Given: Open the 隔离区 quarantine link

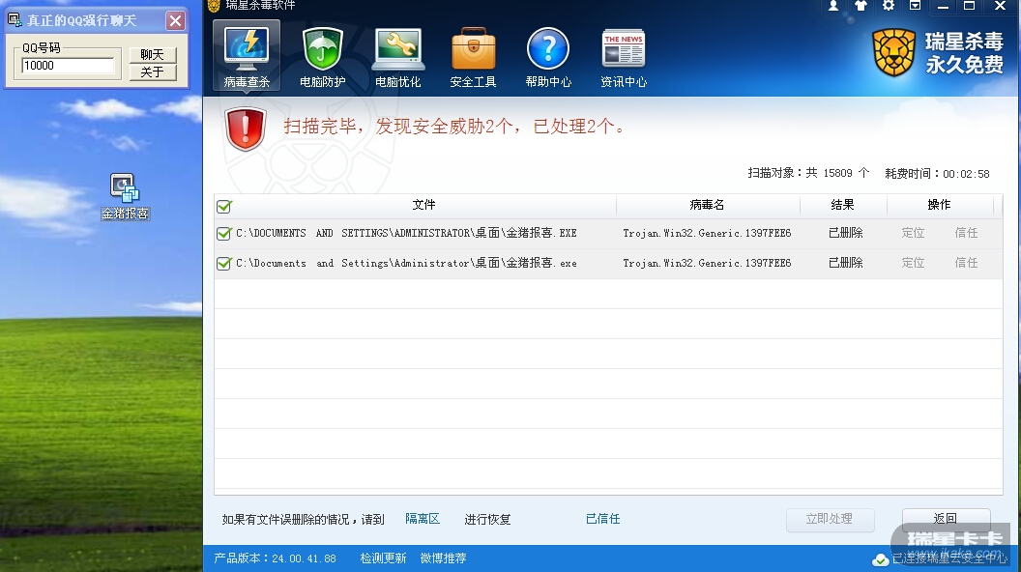Looking at the screenshot, I should pos(423,519).
